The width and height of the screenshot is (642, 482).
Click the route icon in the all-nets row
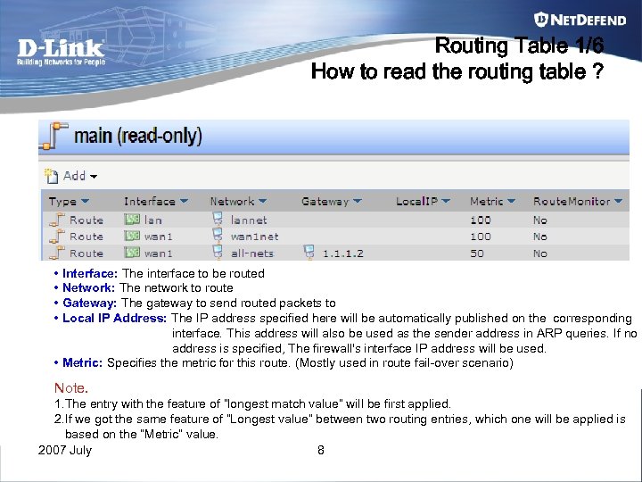coord(57,253)
